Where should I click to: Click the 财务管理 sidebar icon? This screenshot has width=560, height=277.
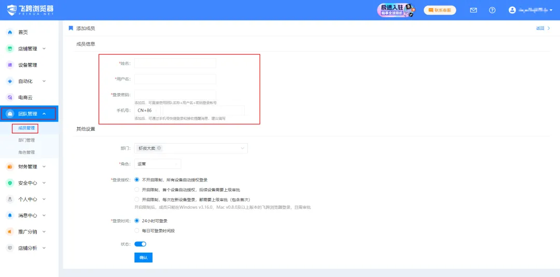(10, 166)
